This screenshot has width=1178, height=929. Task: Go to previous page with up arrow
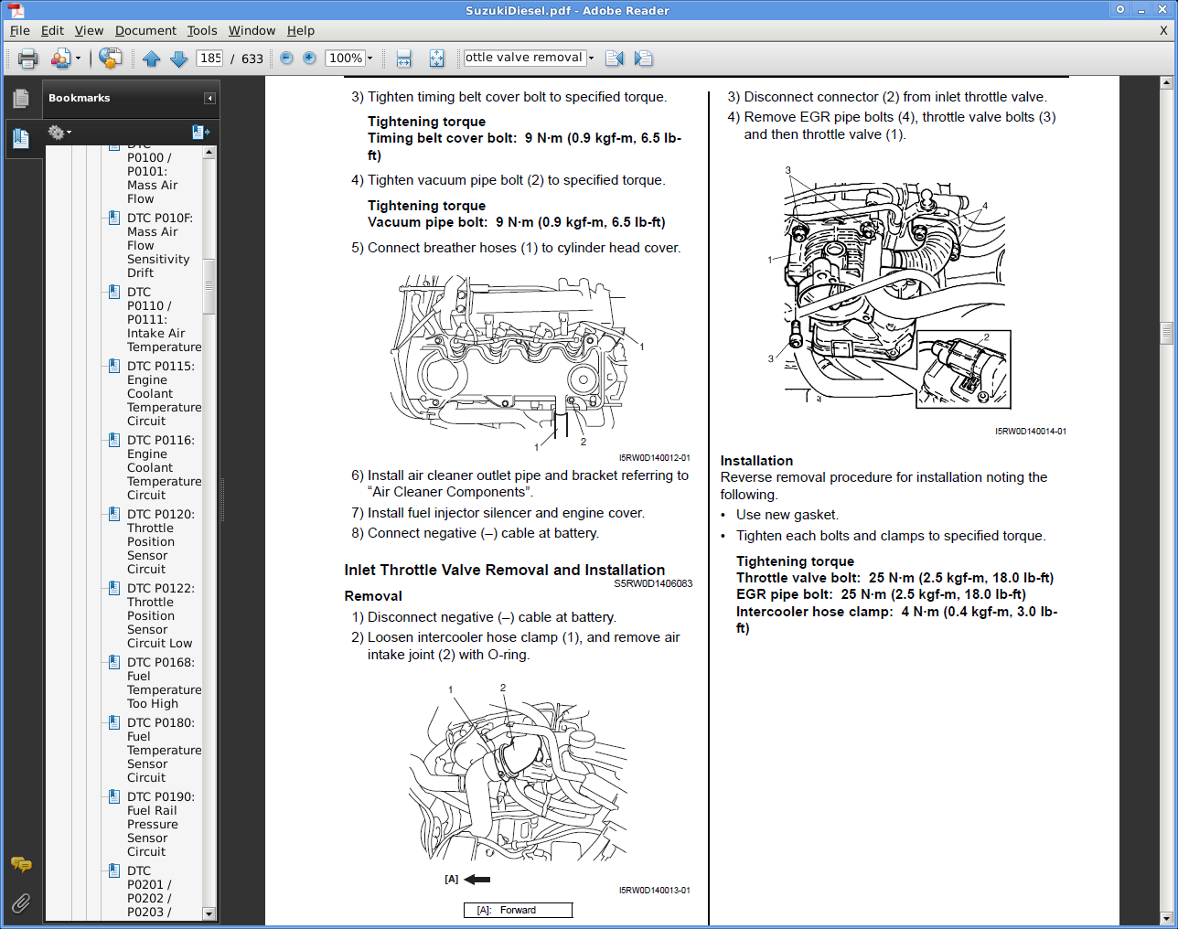[x=152, y=59]
